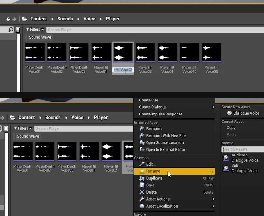Navigate to Sounds via the breadcrumb

click(x=65, y=19)
